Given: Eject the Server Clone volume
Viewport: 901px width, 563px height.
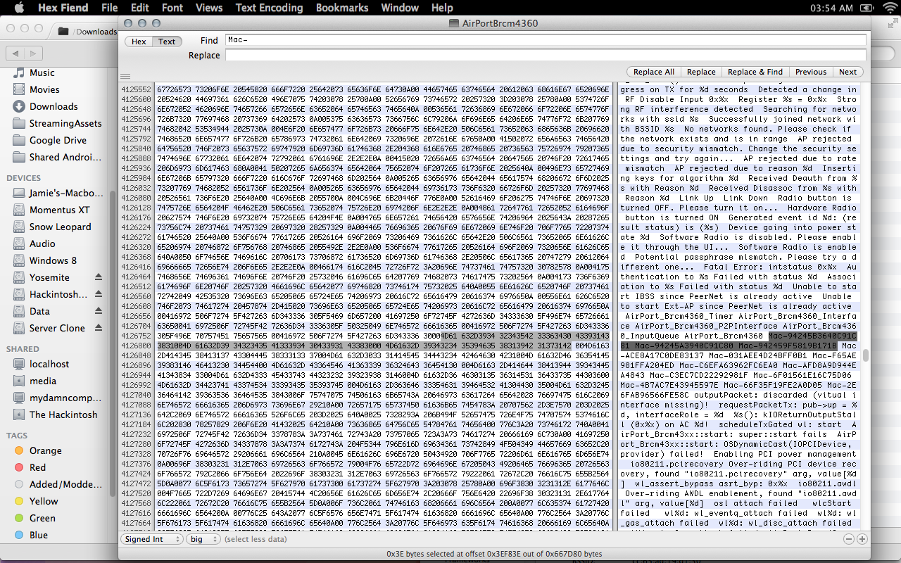Looking at the screenshot, I should point(99,328).
